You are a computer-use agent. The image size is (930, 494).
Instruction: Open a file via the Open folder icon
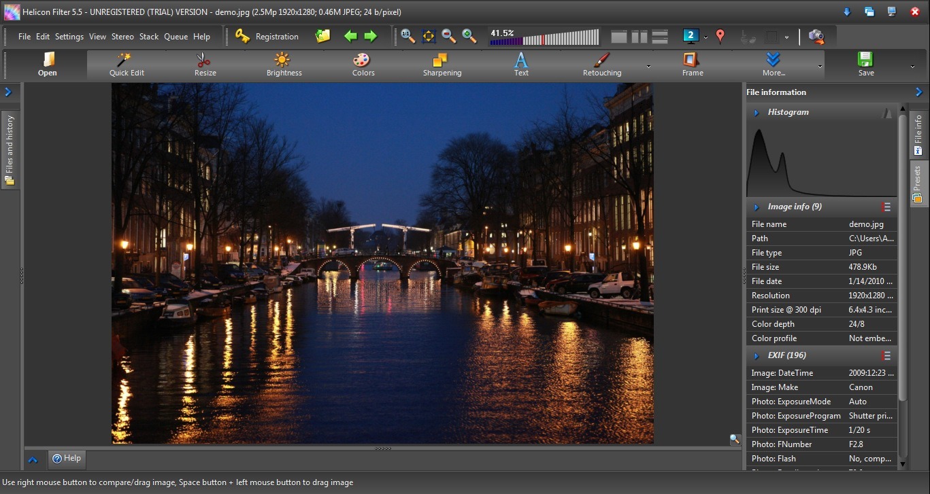click(x=48, y=65)
